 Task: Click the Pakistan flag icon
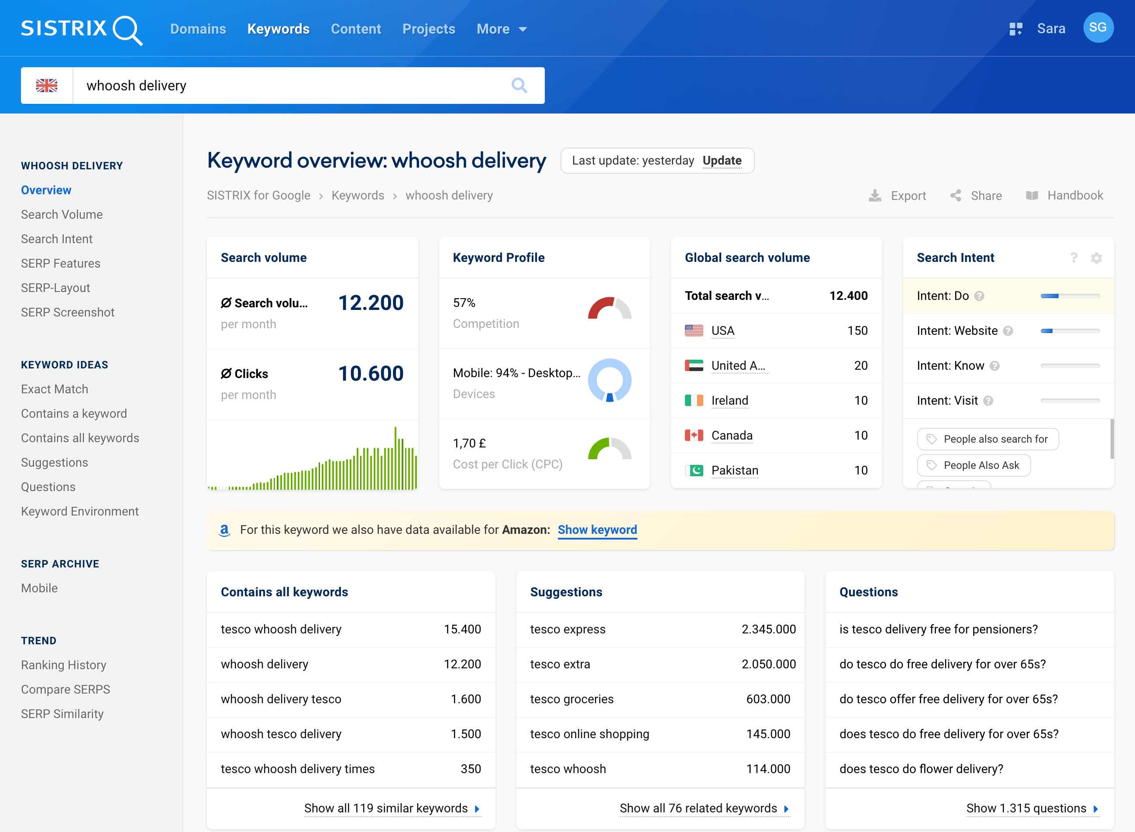[694, 471]
